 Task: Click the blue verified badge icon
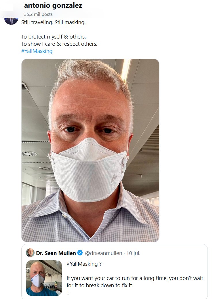click(x=80, y=253)
